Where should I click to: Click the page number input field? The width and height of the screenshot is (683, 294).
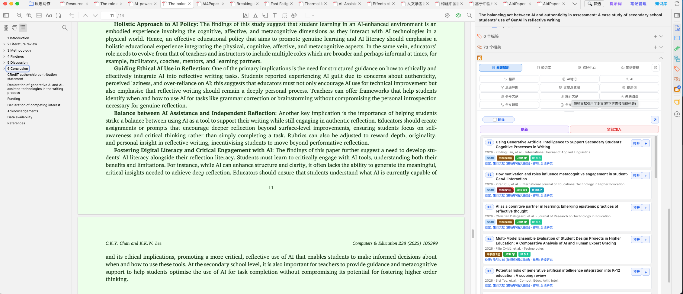[x=109, y=15]
